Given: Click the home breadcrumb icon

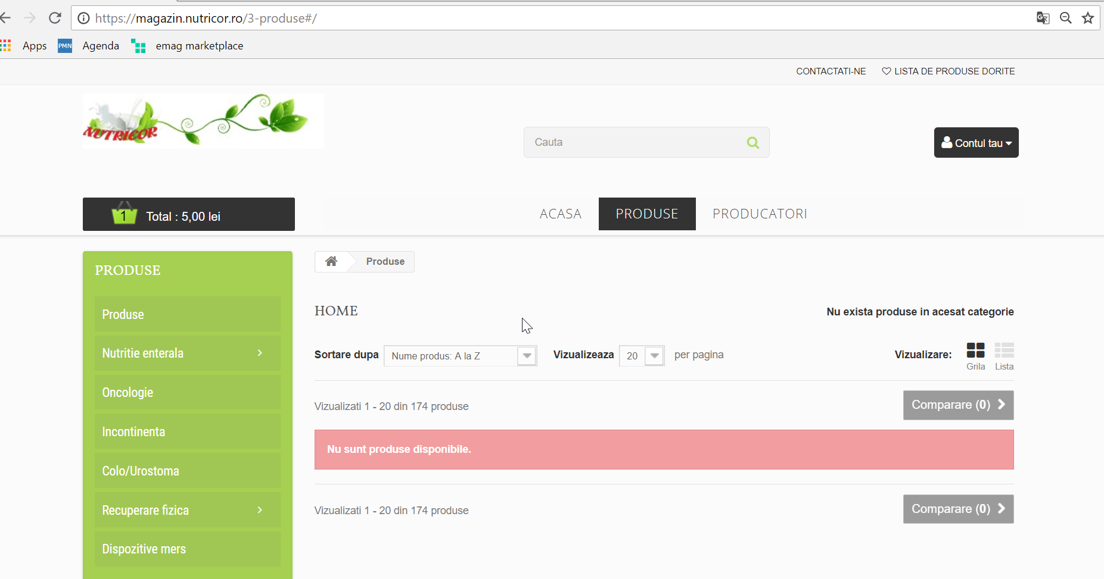Looking at the screenshot, I should click(x=331, y=261).
